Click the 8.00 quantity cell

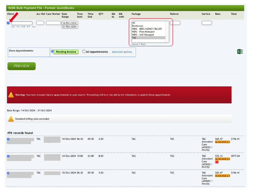pyautogui.click(x=101, y=156)
